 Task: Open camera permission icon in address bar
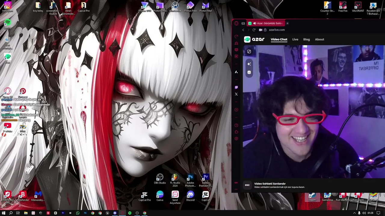tap(260, 30)
